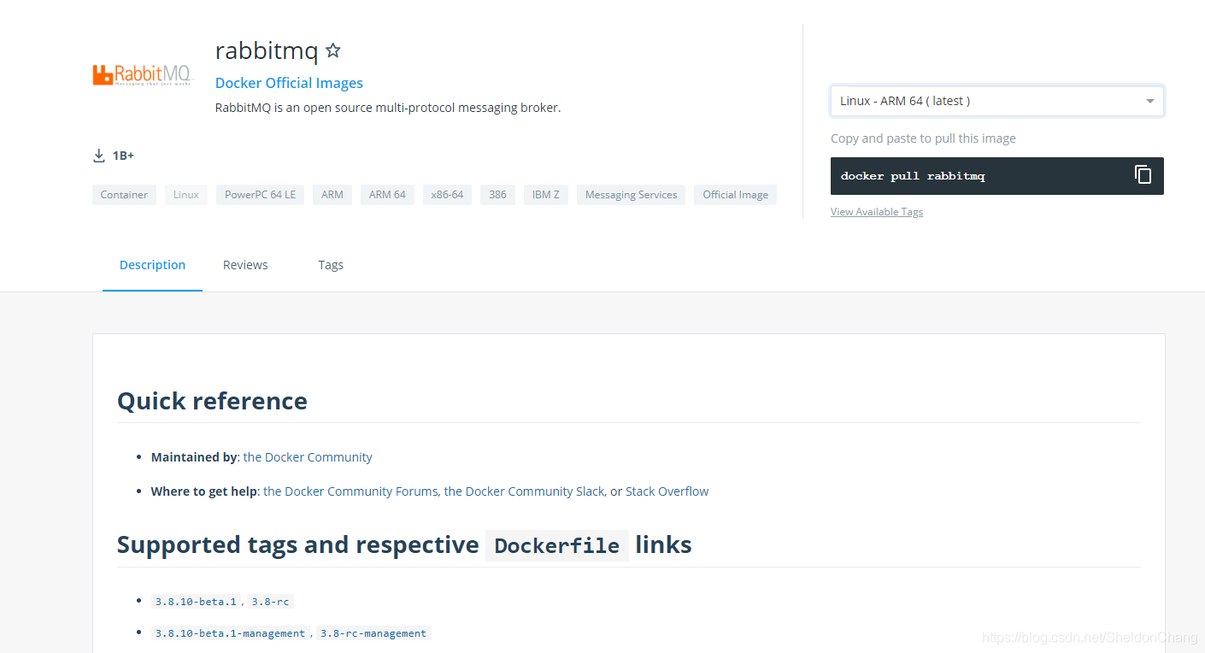Screen dimensions: 1205x653
Task: Select the ARM tag chip
Action: [x=332, y=195]
